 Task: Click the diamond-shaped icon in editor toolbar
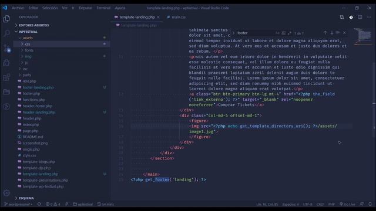coord(351,17)
